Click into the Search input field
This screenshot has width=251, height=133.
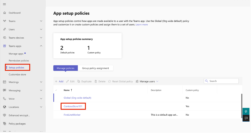pos(221,81)
